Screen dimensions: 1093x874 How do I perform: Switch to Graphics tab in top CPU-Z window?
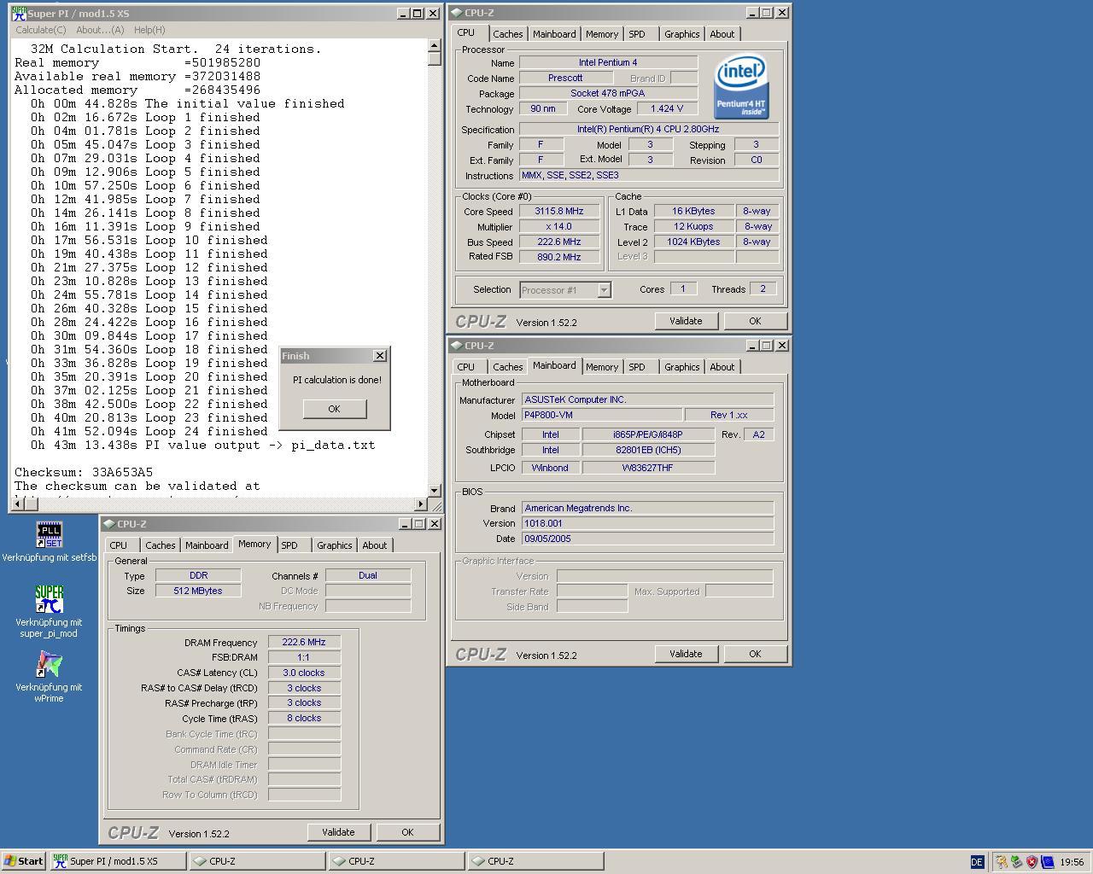click(681, 34)
